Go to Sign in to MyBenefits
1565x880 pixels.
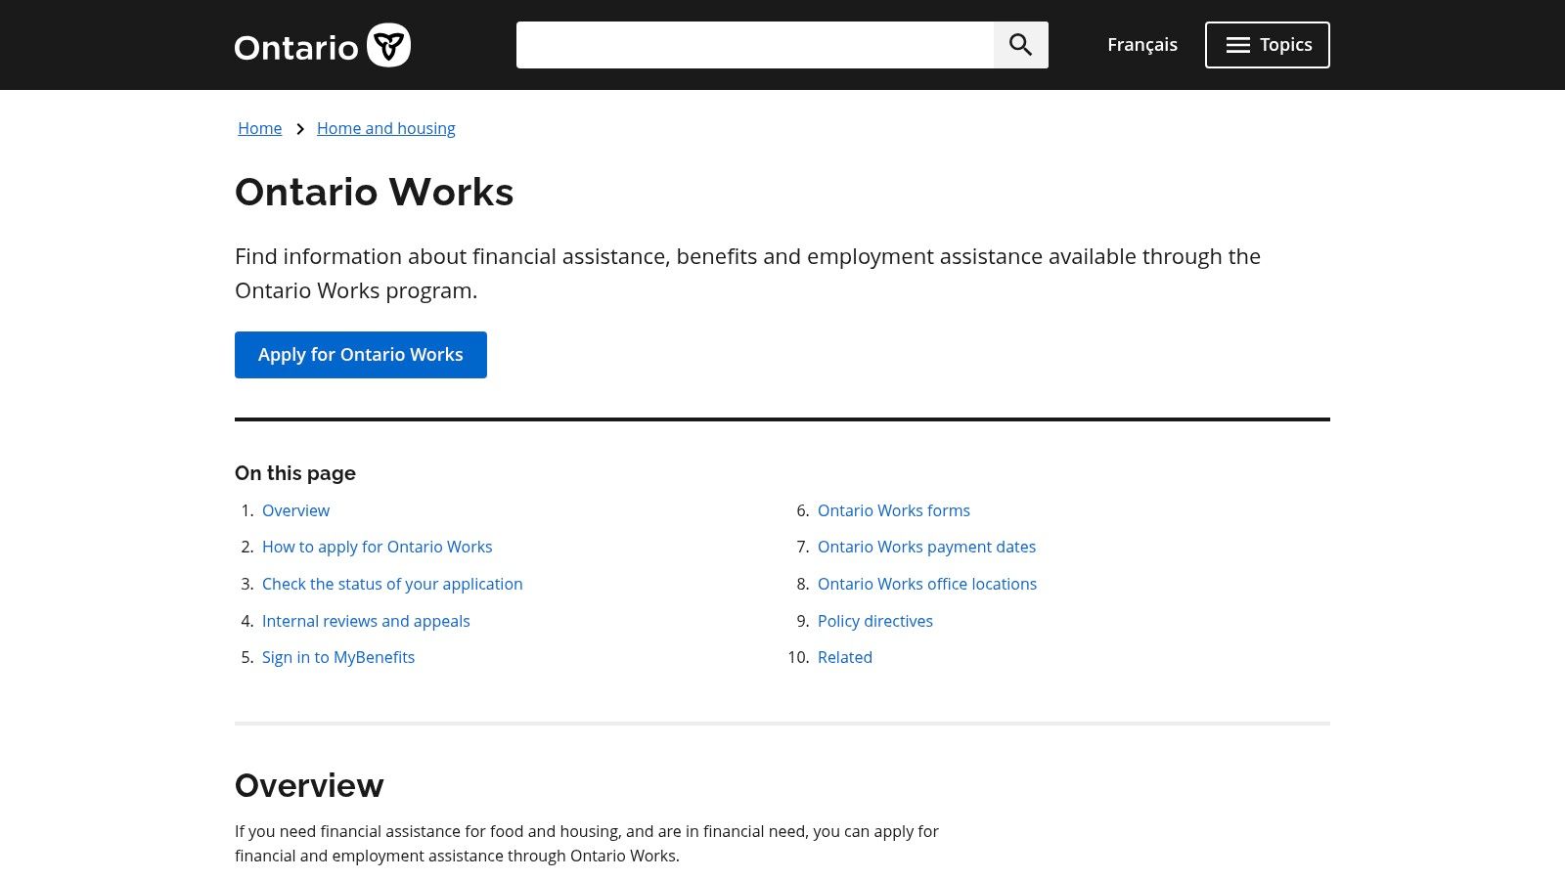coord(338,657)
